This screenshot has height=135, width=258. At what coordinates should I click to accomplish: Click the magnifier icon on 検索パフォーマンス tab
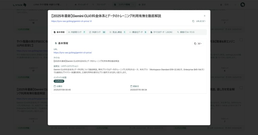[178, 32]
